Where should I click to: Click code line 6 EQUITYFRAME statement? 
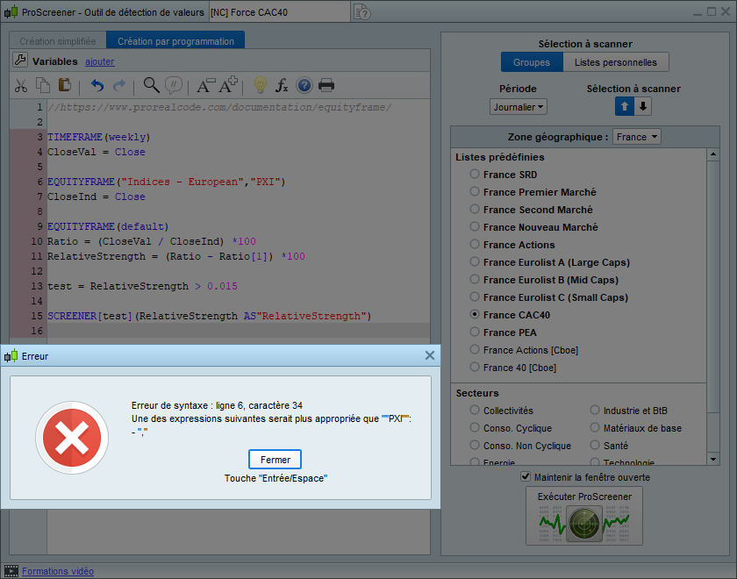pyautogui.click(x=167, y=182)
